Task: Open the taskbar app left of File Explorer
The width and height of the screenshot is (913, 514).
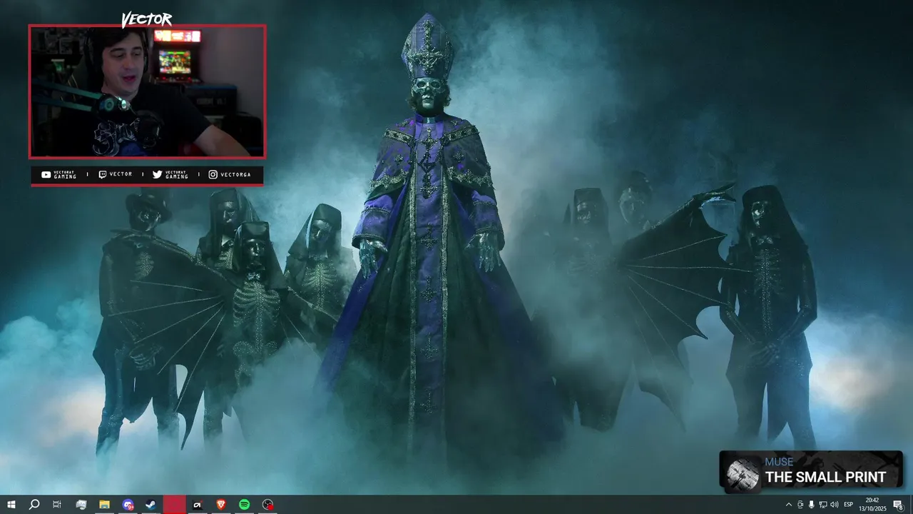Action: pyautogui.click(x=81, y=505)
